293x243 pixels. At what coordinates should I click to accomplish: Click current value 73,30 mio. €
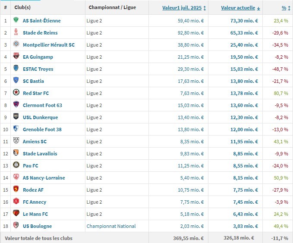(x=244, y=21)
